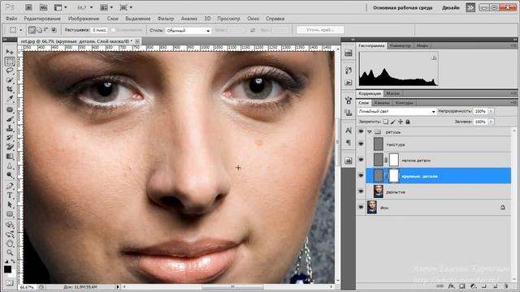Select the Path Selection tool
Screen dimensions: 520x292
pos(10,204)
